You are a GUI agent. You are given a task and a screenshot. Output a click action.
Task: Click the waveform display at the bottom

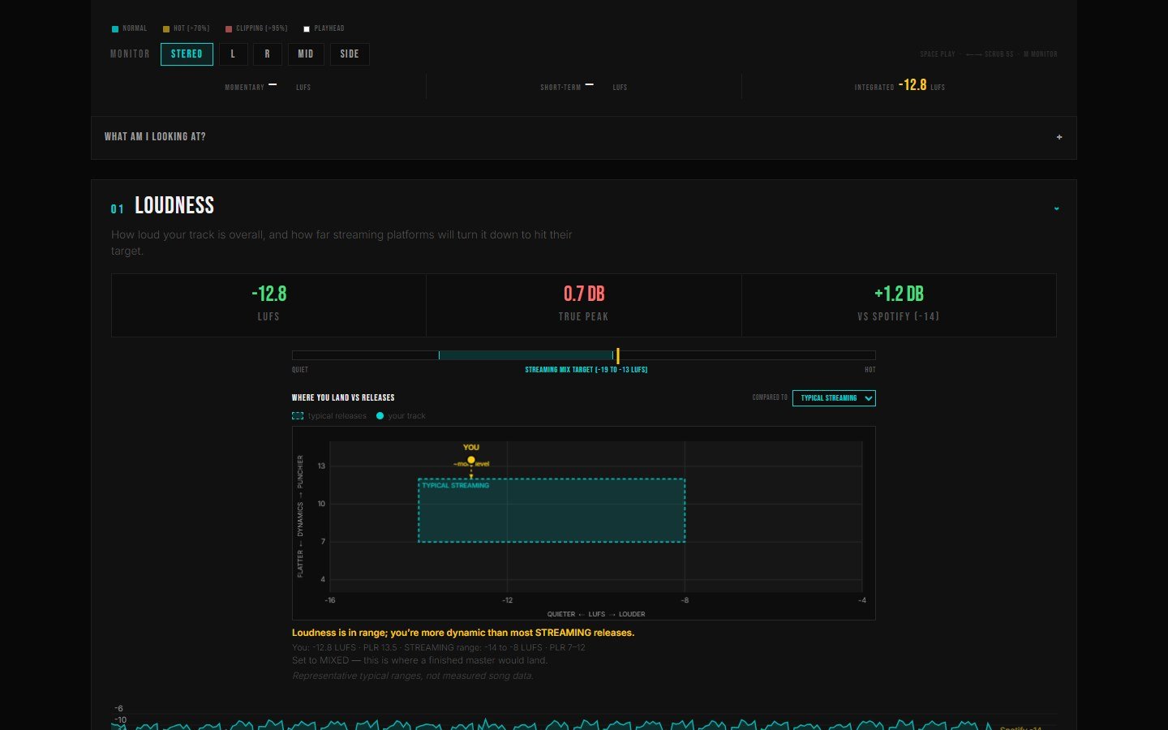click(584, 720)
